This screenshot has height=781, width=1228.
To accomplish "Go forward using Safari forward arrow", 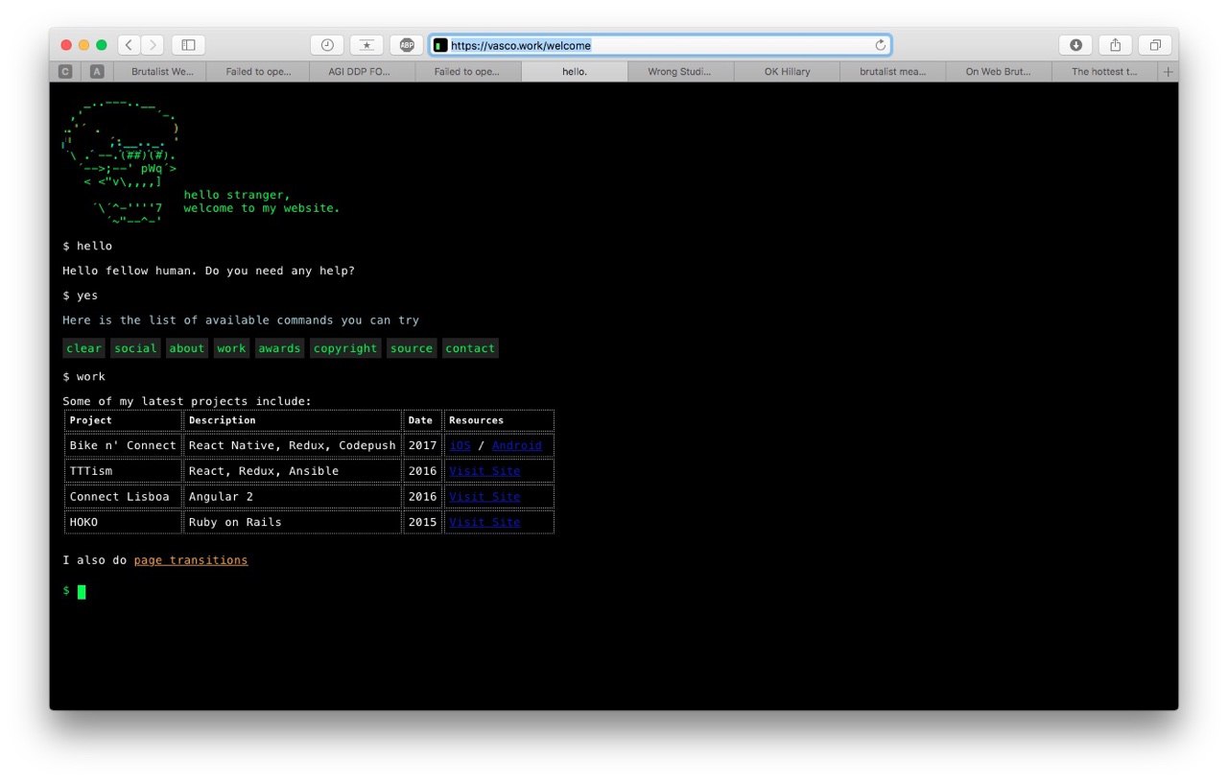I will [x=153, y=45].
